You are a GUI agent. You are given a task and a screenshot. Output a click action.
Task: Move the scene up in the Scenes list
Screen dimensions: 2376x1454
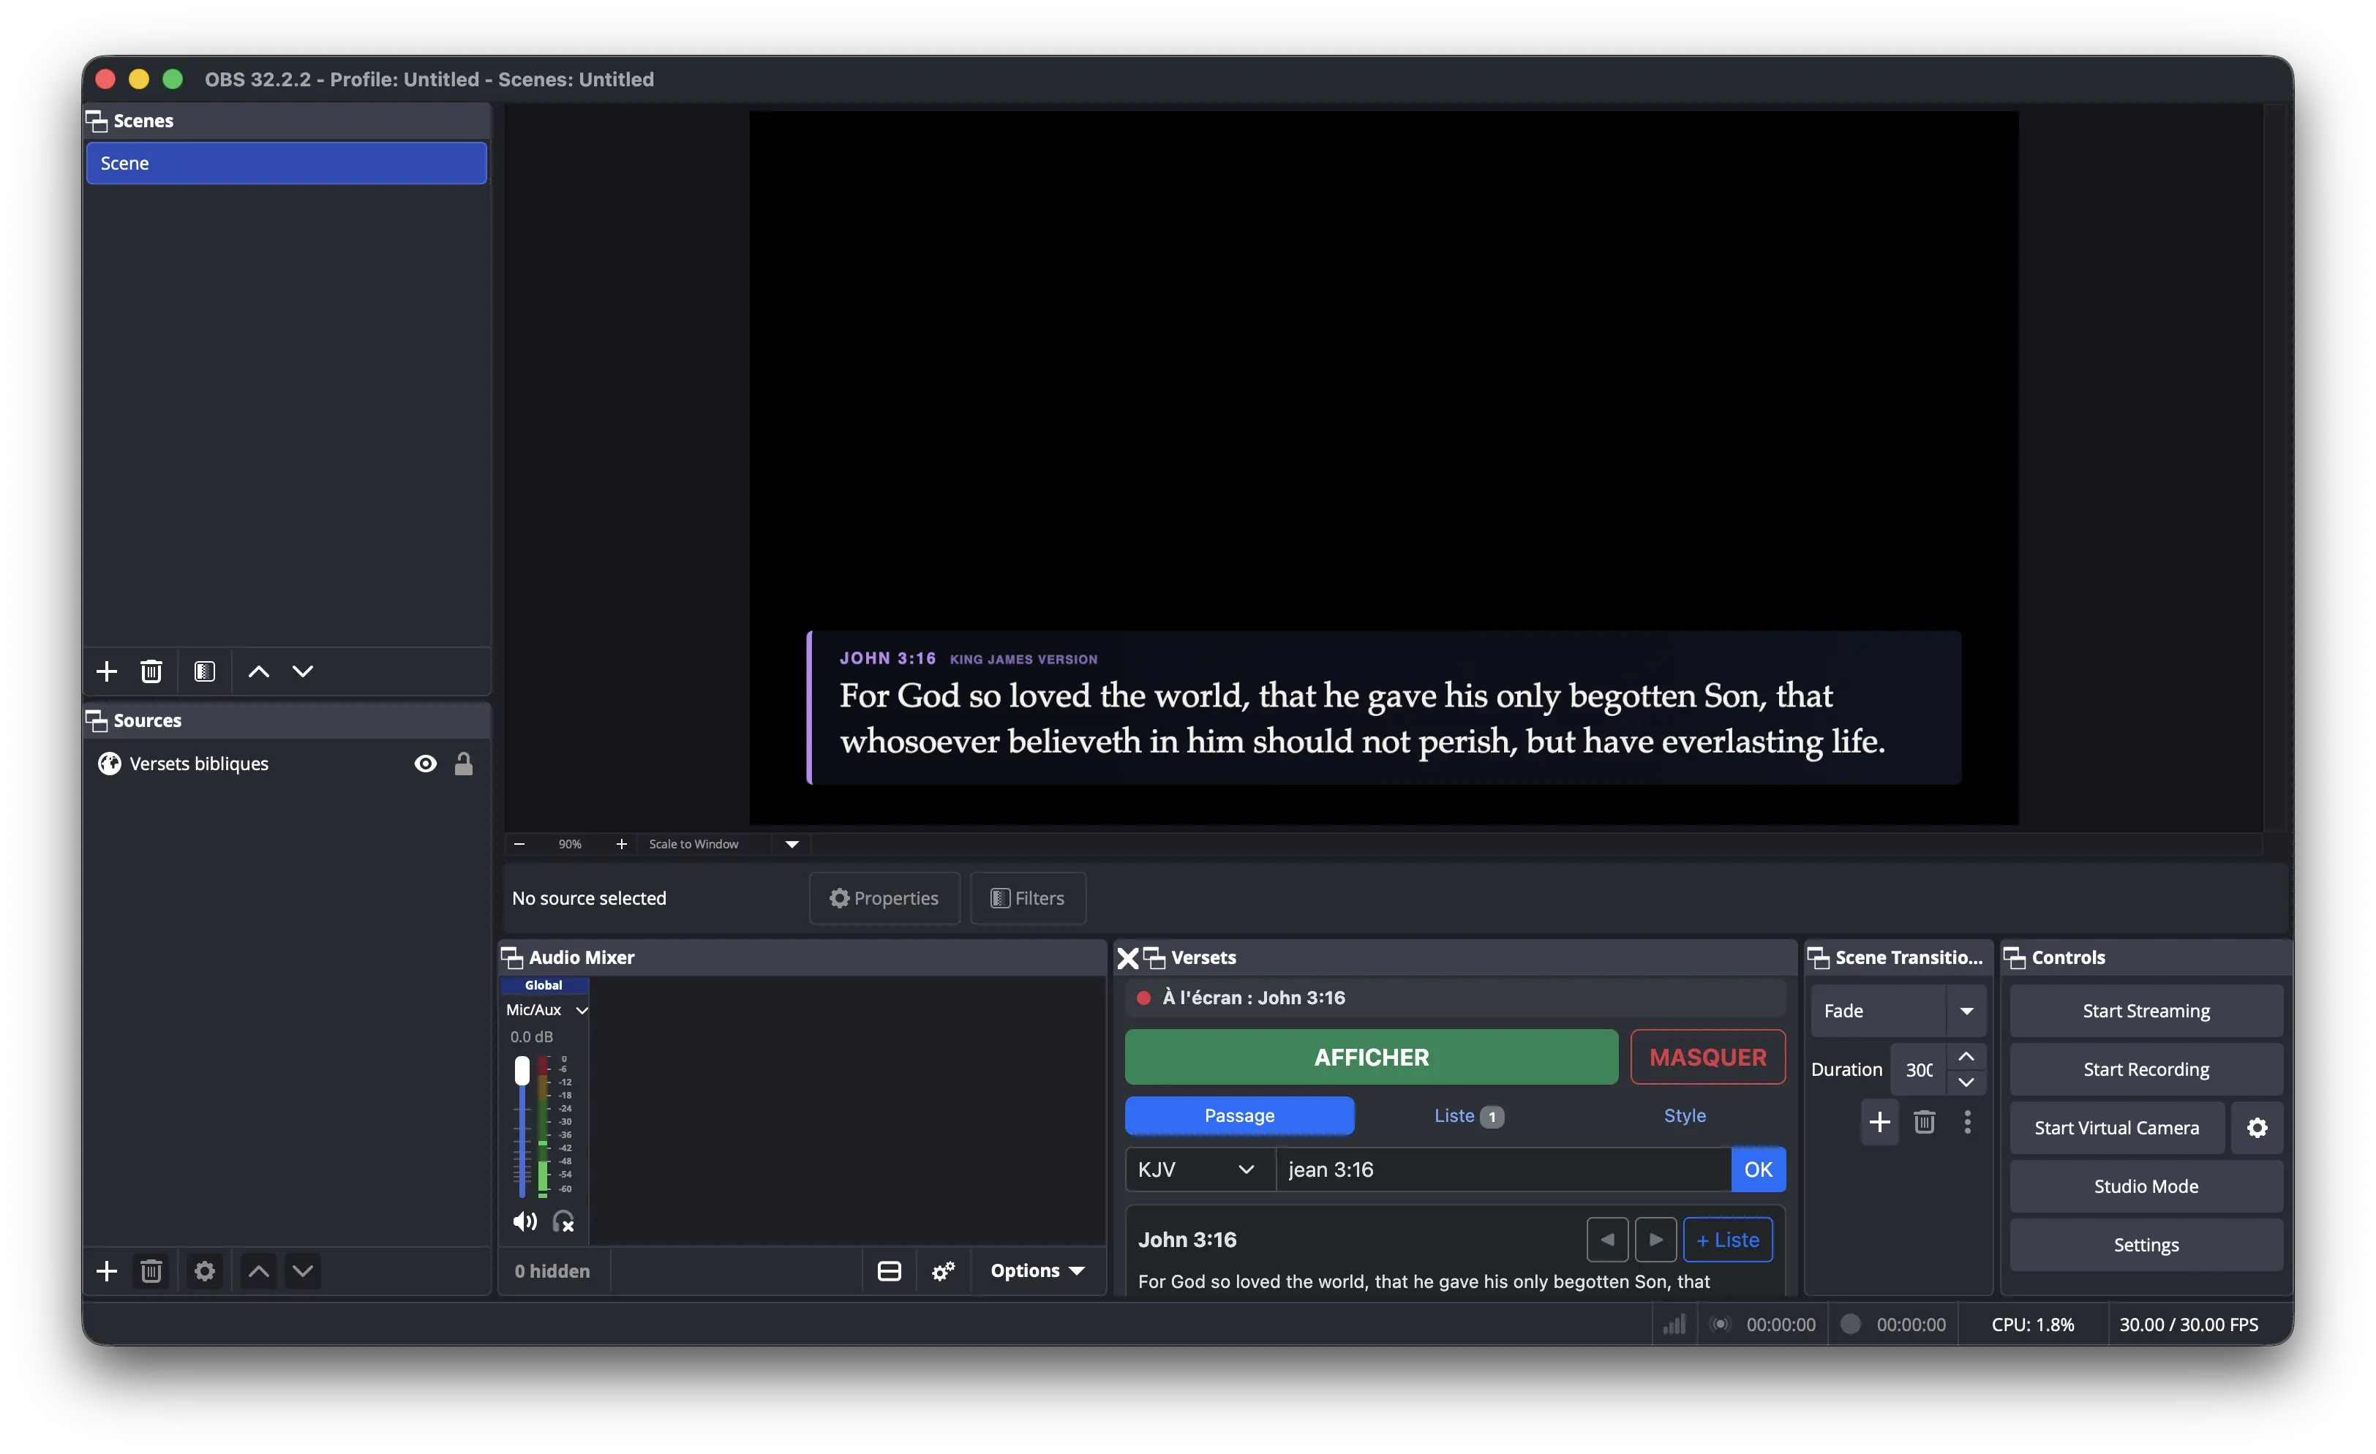click(x=258, y=671)
